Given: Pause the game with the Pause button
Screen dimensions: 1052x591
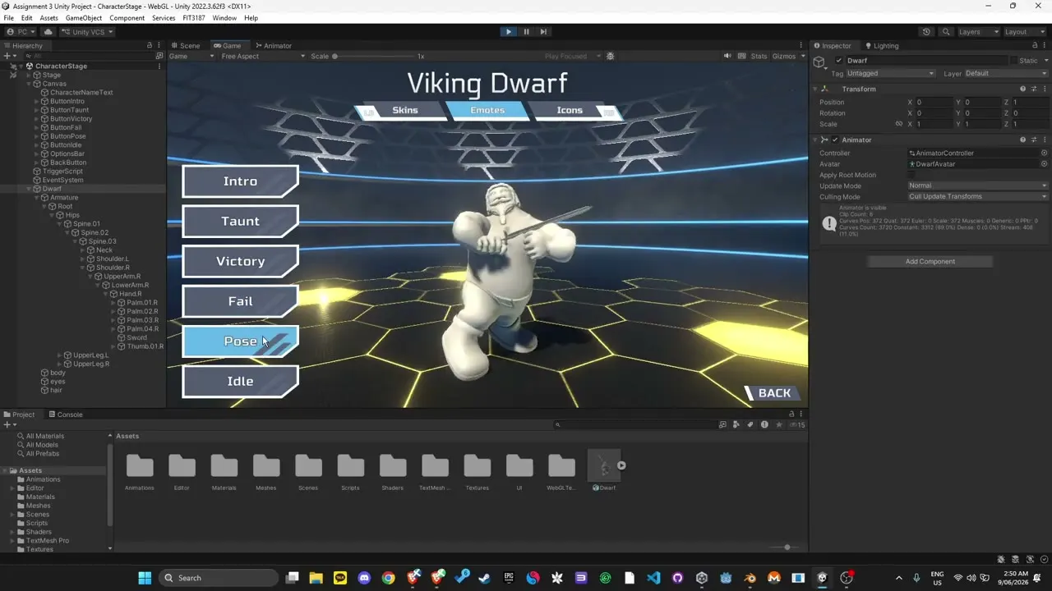Looking at the screenshot, I should (x=526, y=32).
